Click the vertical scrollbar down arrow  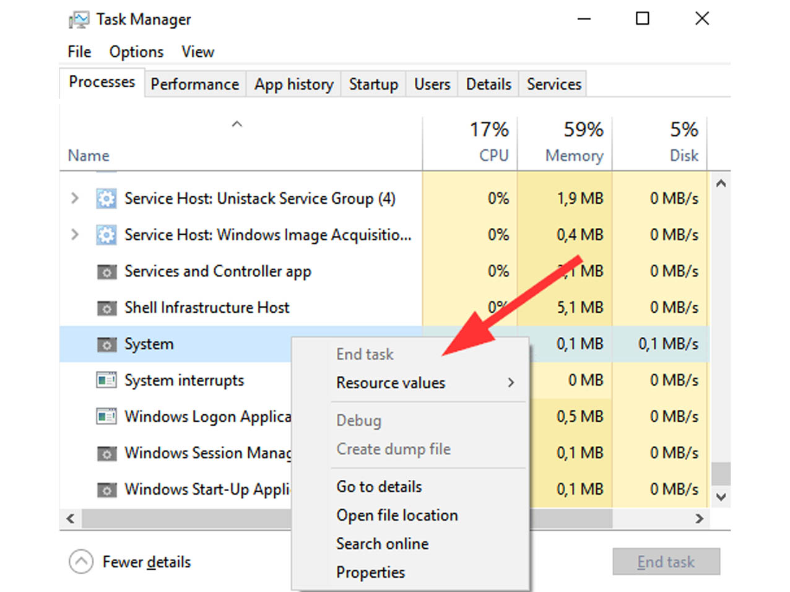click(x=721, y=497)
